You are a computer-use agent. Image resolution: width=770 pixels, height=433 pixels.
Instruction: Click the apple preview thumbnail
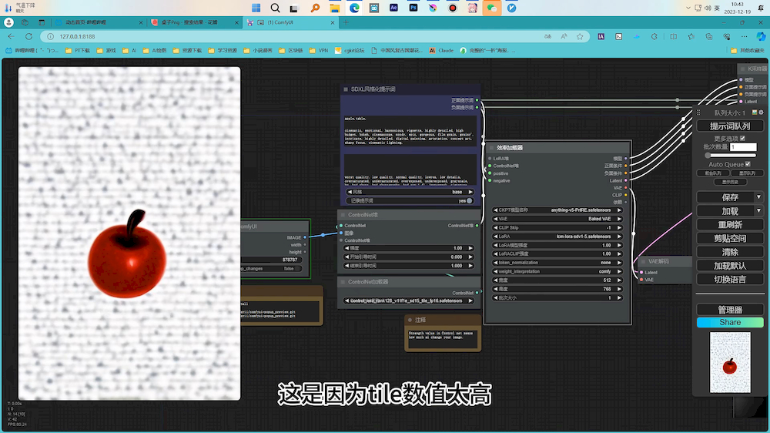pyautogui.click(x=729, y=361)
